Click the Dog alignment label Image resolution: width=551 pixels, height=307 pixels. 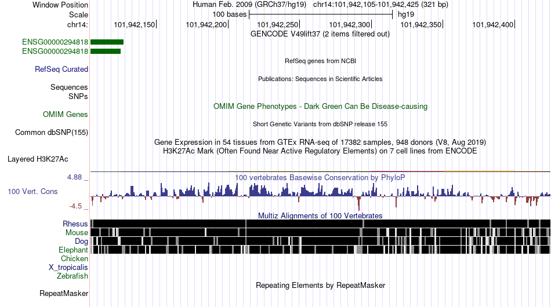tap(81, 242)
